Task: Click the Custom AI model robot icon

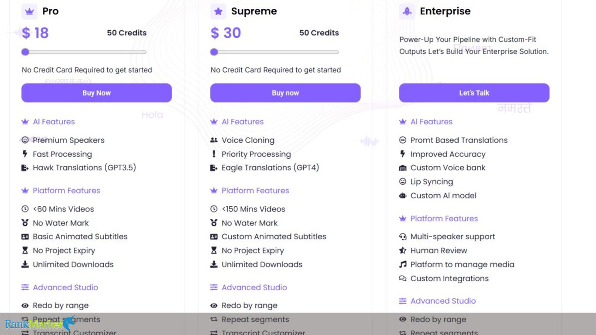Action: [403, 196]
